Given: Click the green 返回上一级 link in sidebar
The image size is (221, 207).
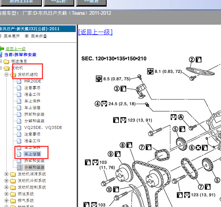Looking at the screenshot, I should pyautogui.click(x=15, y=49).
